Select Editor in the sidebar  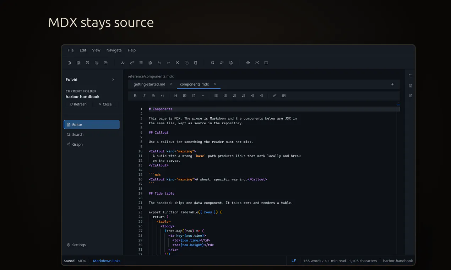tap(92, 125)
